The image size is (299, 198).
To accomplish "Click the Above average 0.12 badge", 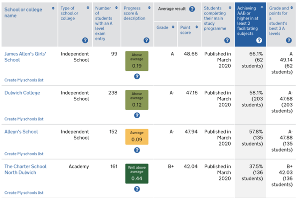I will (x=137, y=100).
